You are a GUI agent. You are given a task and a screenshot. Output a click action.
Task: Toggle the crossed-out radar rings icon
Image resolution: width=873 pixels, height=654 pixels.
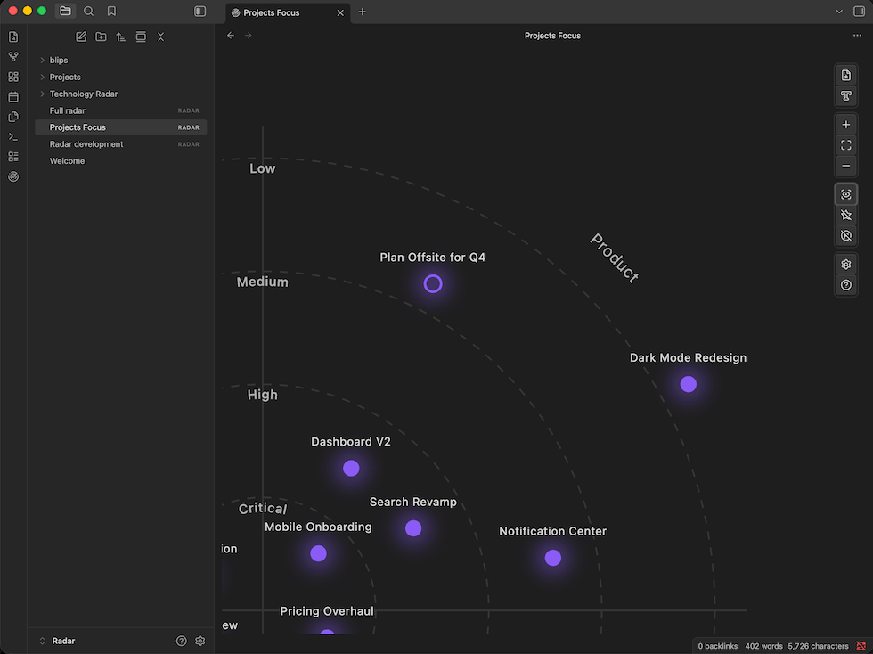tap(845, 235)
